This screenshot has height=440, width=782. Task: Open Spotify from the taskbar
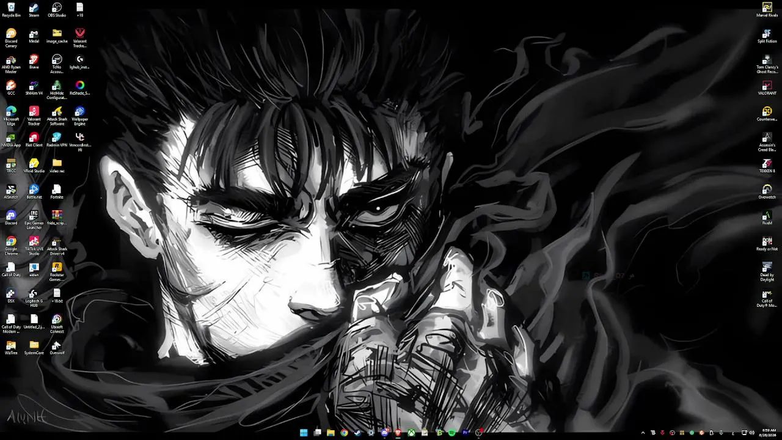451,433
